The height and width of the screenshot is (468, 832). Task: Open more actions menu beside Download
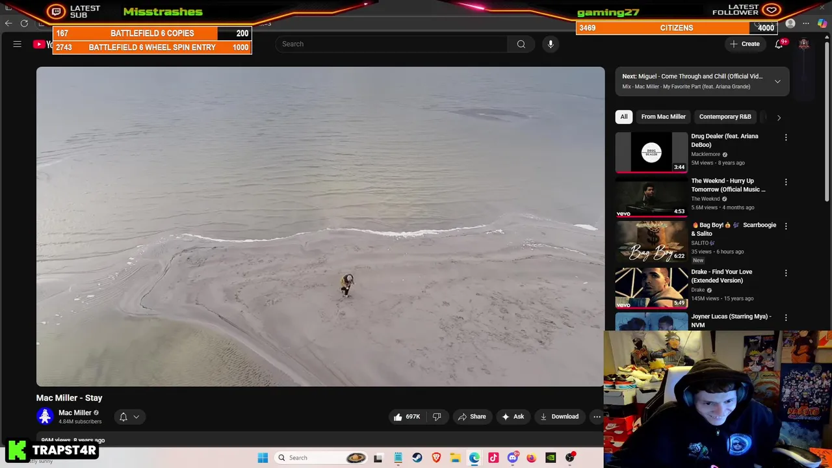coord(597,417)
